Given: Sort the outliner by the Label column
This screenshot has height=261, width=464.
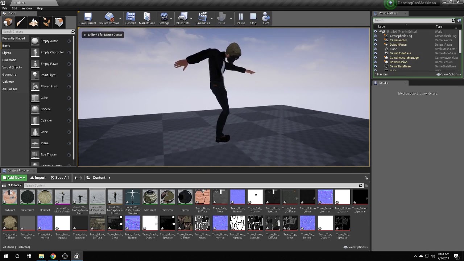Looking at the screenshot, I should click(x=382, y=26).
